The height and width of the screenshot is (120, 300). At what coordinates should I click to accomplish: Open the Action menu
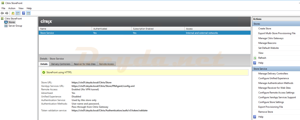[x=12, y=8]
